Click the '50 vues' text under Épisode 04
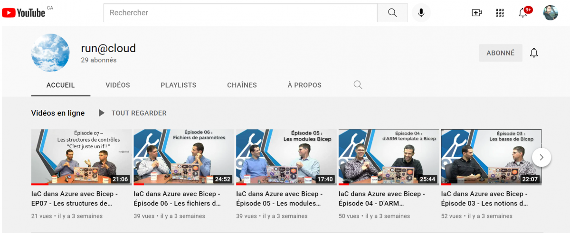 [349, 216]
